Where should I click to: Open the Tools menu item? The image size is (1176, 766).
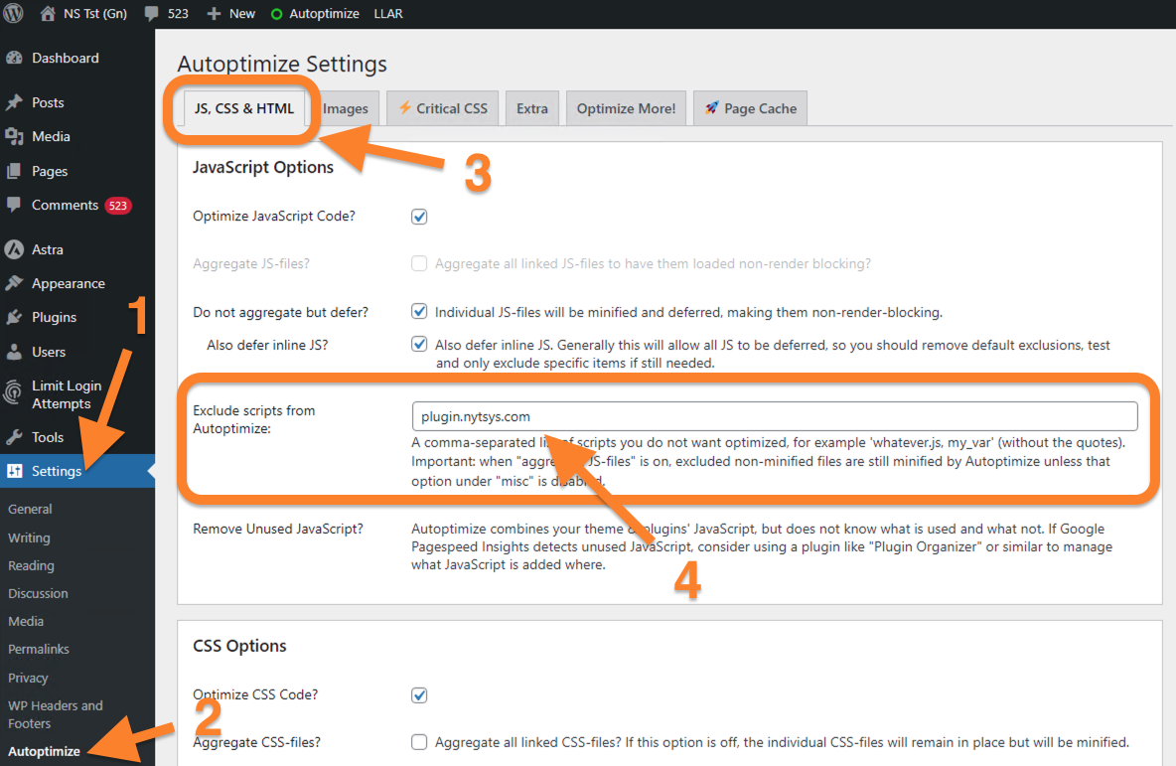tap(48, 437)
